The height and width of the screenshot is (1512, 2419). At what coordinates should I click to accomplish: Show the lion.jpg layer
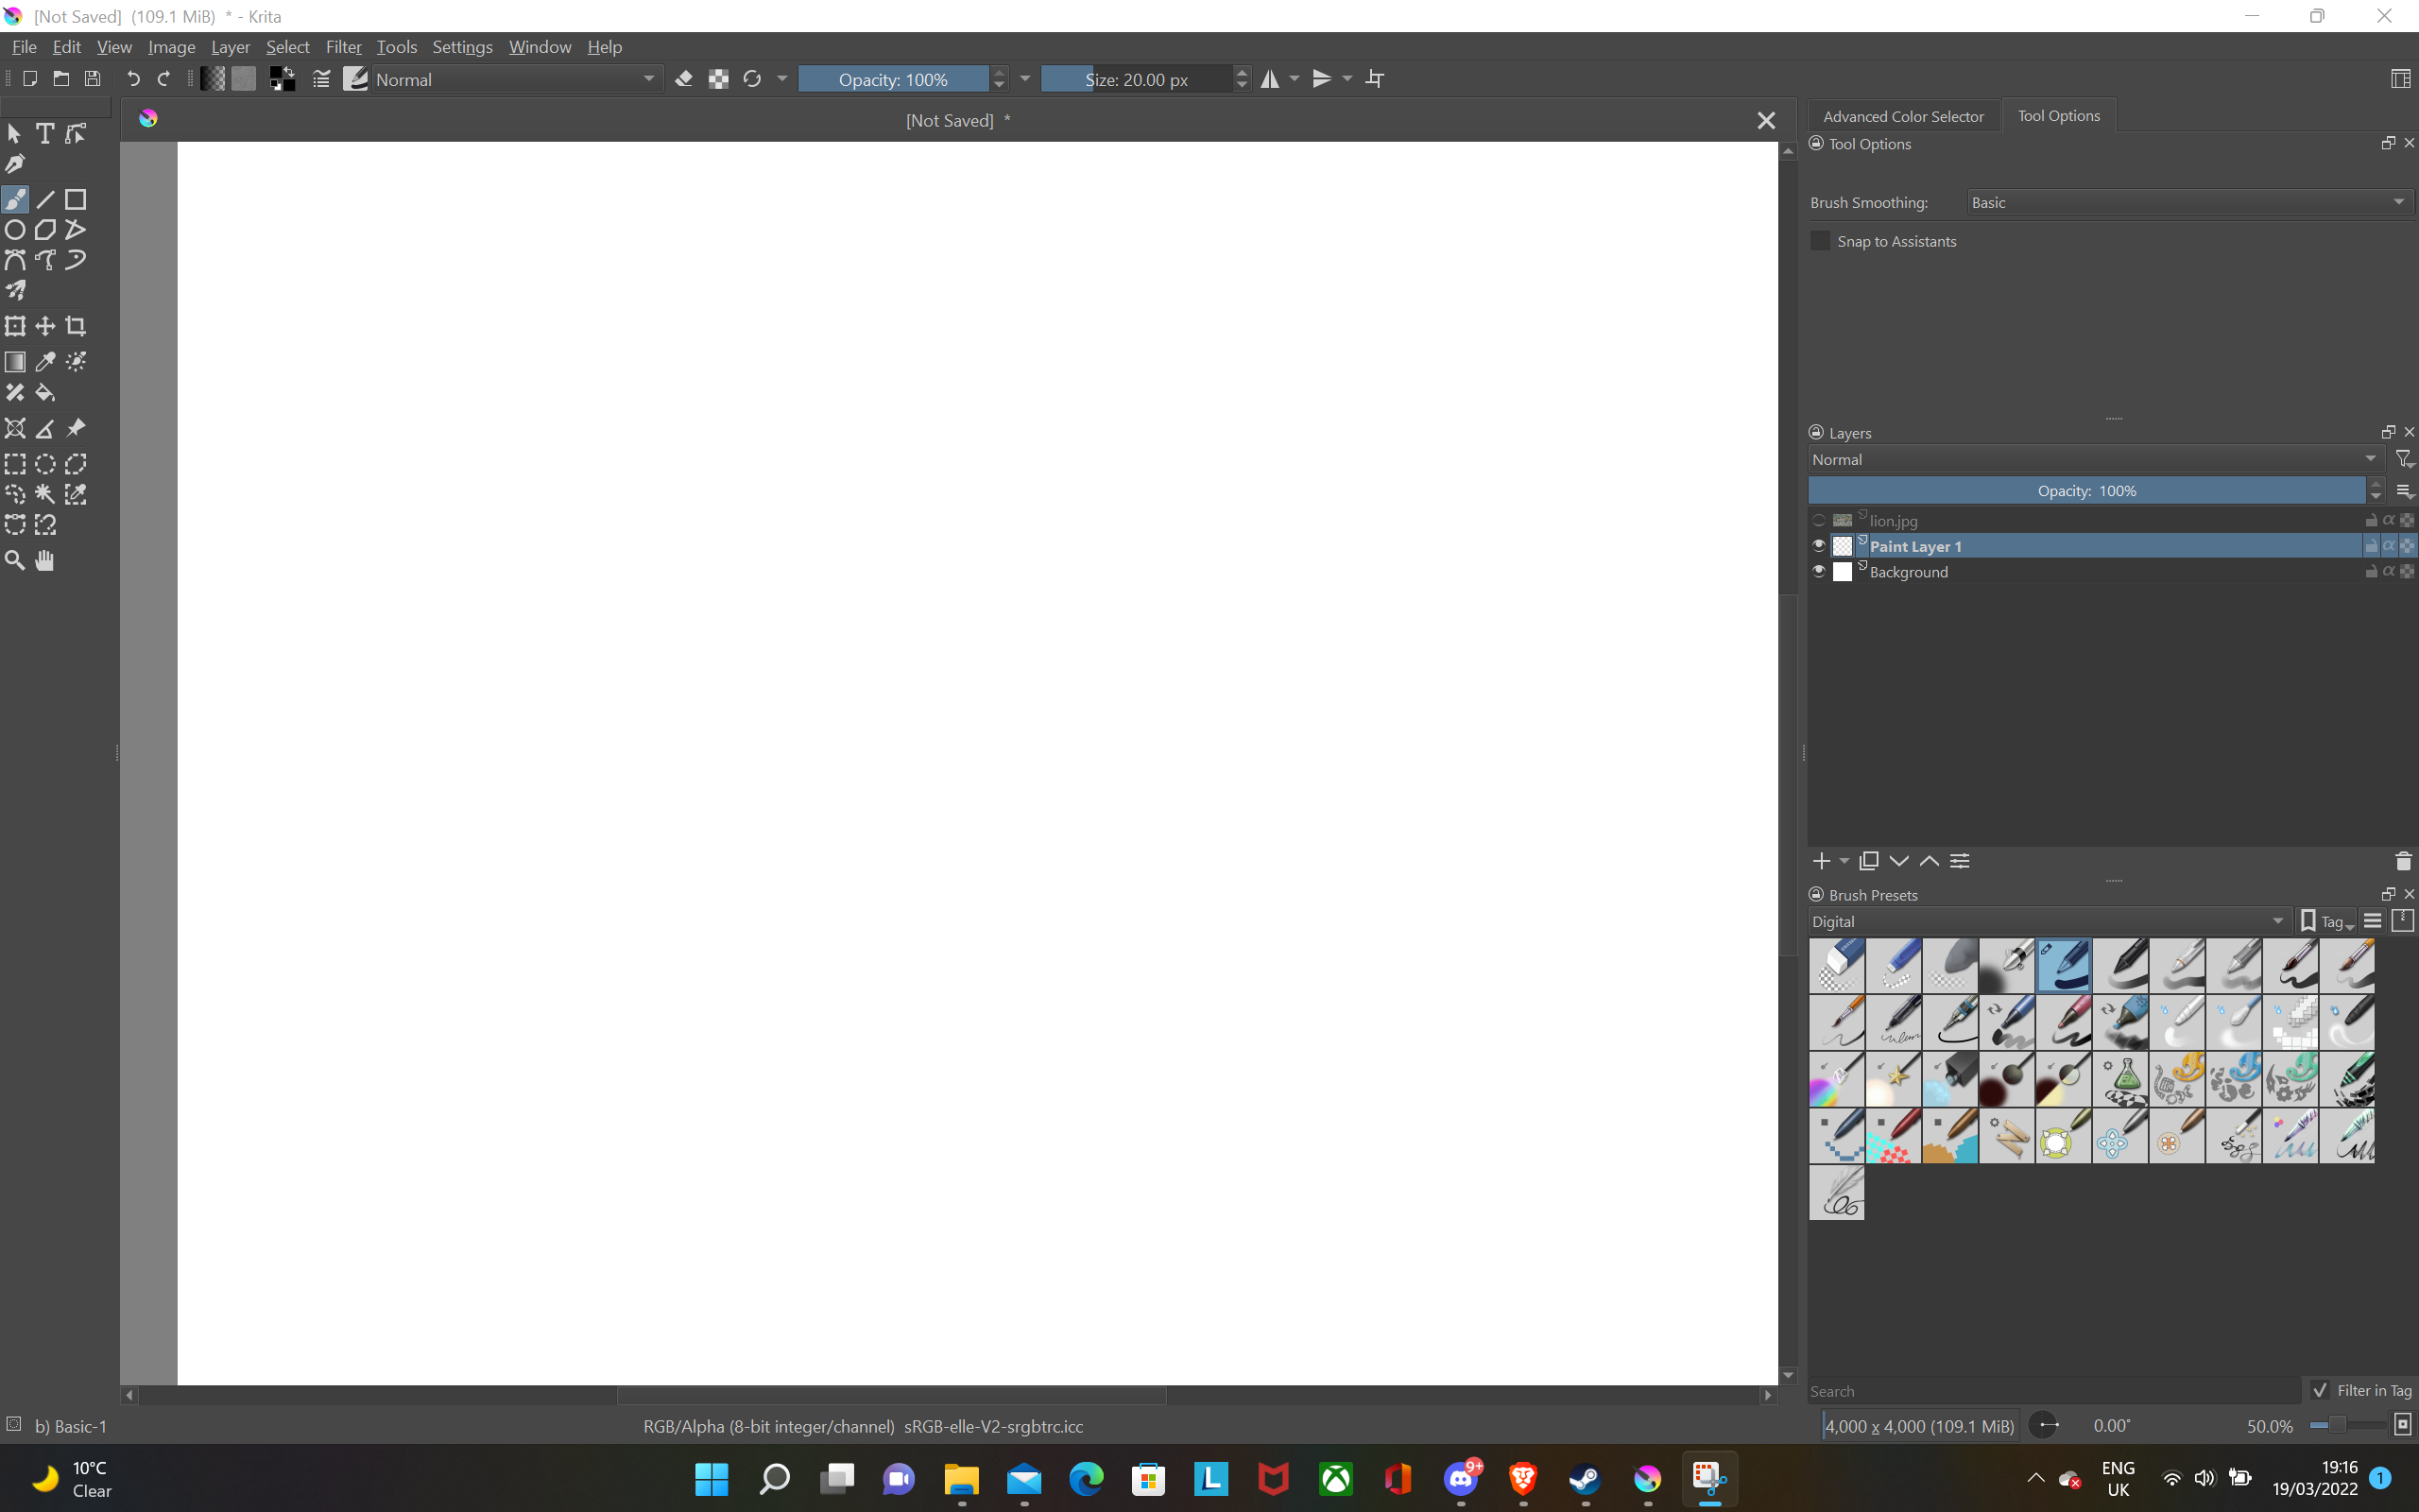tap(1818, 520)
